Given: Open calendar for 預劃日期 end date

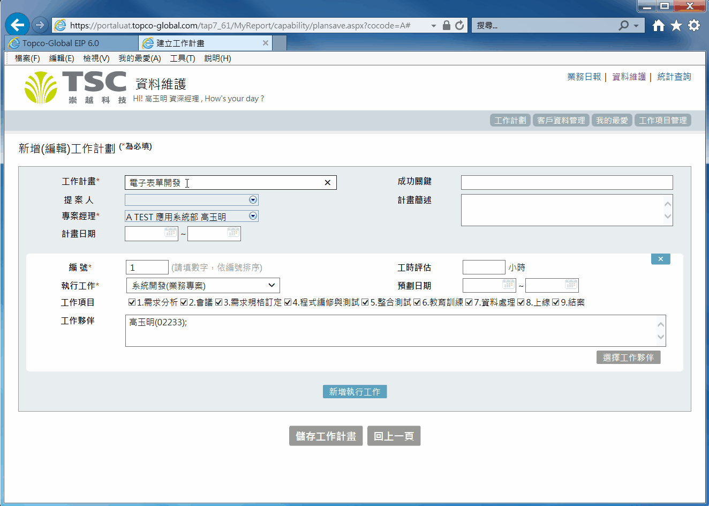Looking at the screenshot, I should pos(571,285).
